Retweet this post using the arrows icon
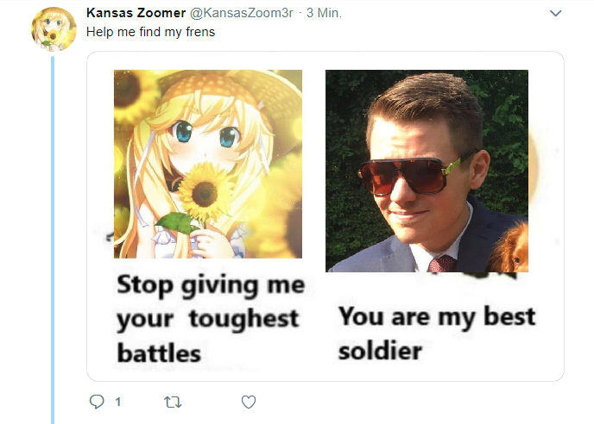Viewport: 594px width, 424px height. click(173, 402)
